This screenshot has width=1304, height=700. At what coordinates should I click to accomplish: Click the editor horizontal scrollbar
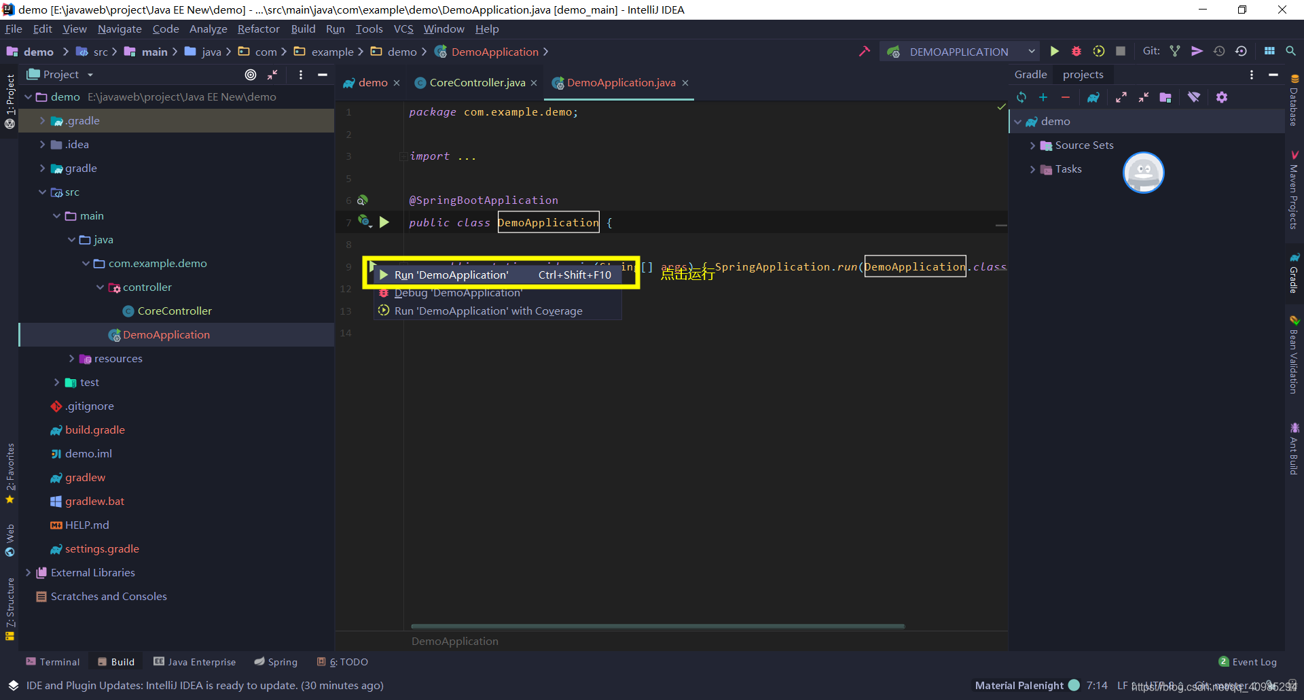coord(657,627)
